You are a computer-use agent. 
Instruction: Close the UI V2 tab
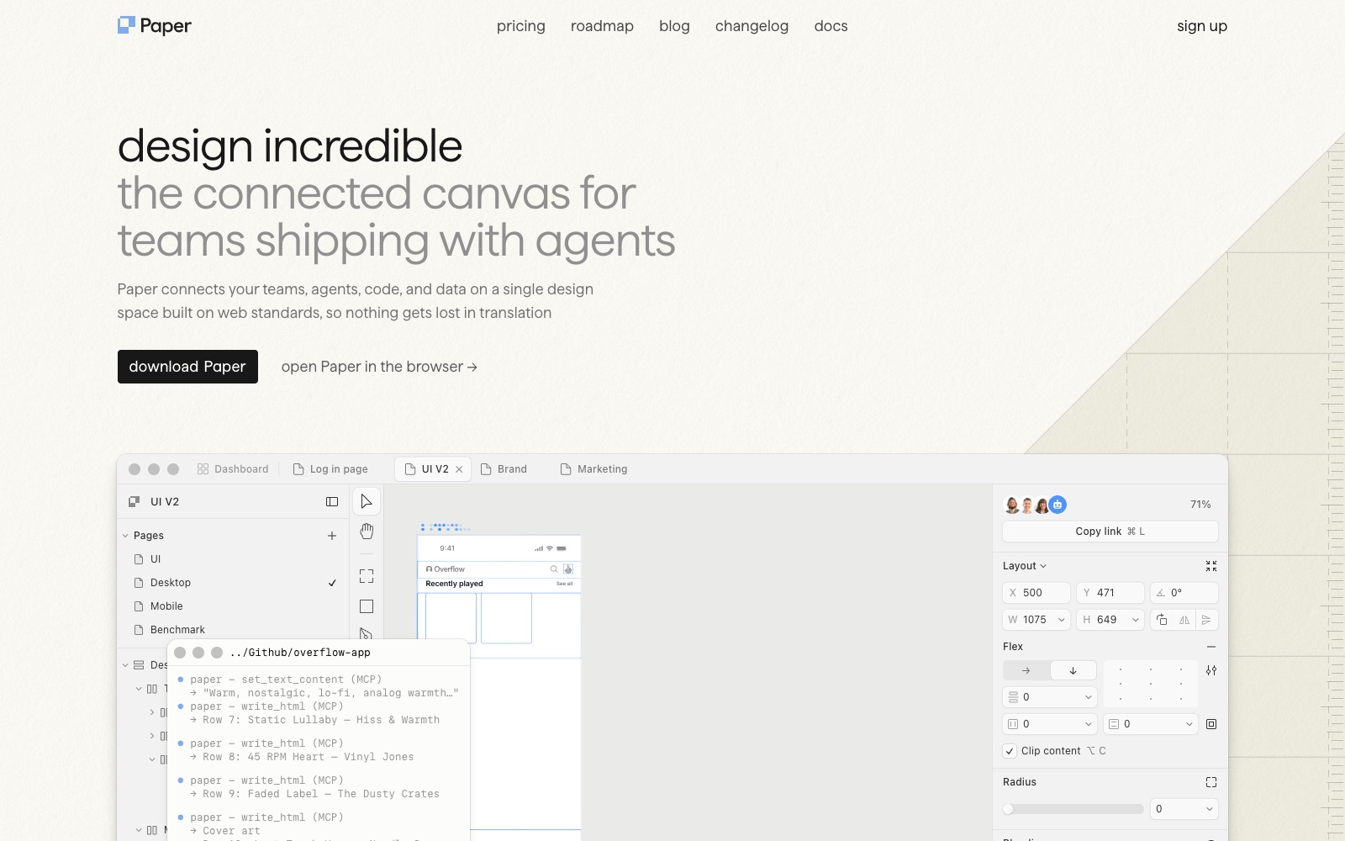click(459, 469)
